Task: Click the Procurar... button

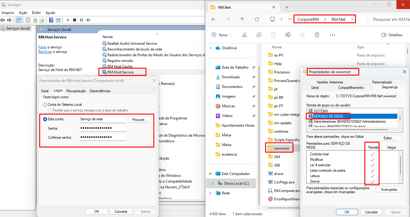Action: [139, 119]
